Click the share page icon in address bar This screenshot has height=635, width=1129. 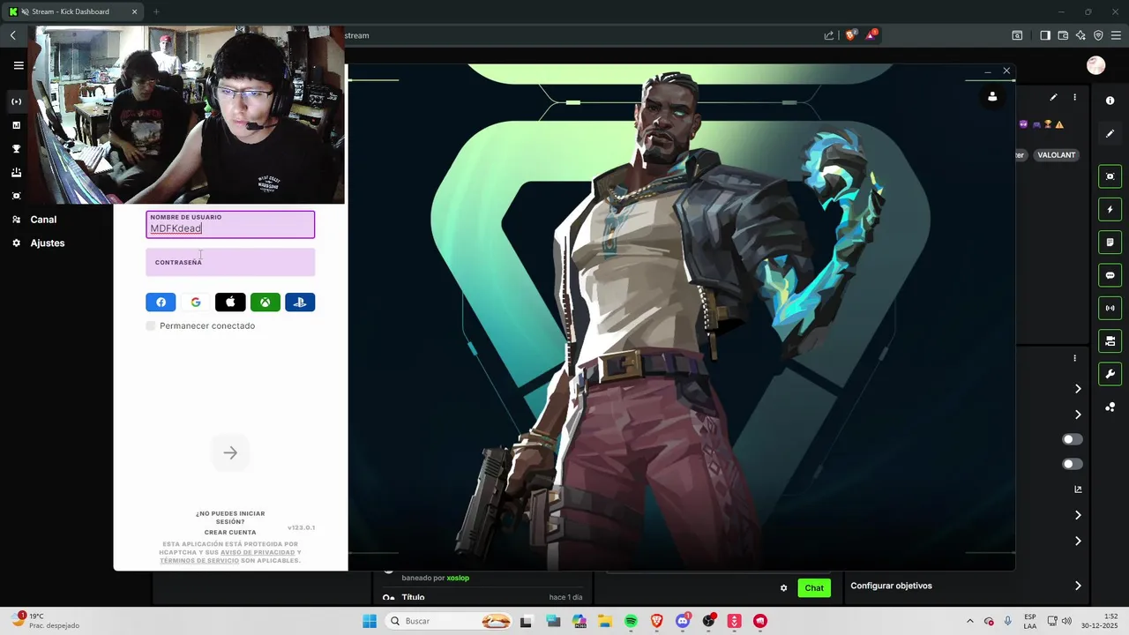tap(829, 35)
